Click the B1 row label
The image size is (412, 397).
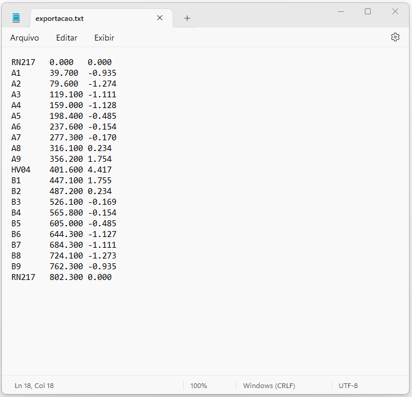pos(16,180)
